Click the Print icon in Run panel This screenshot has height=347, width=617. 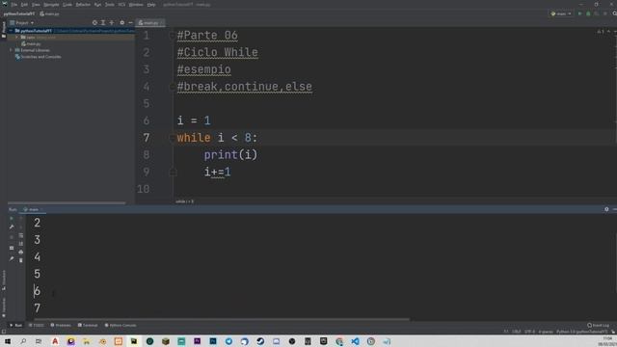pos(21,252)
